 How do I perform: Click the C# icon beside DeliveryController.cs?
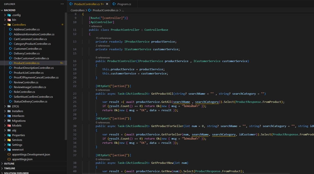(x=10, y=54)
